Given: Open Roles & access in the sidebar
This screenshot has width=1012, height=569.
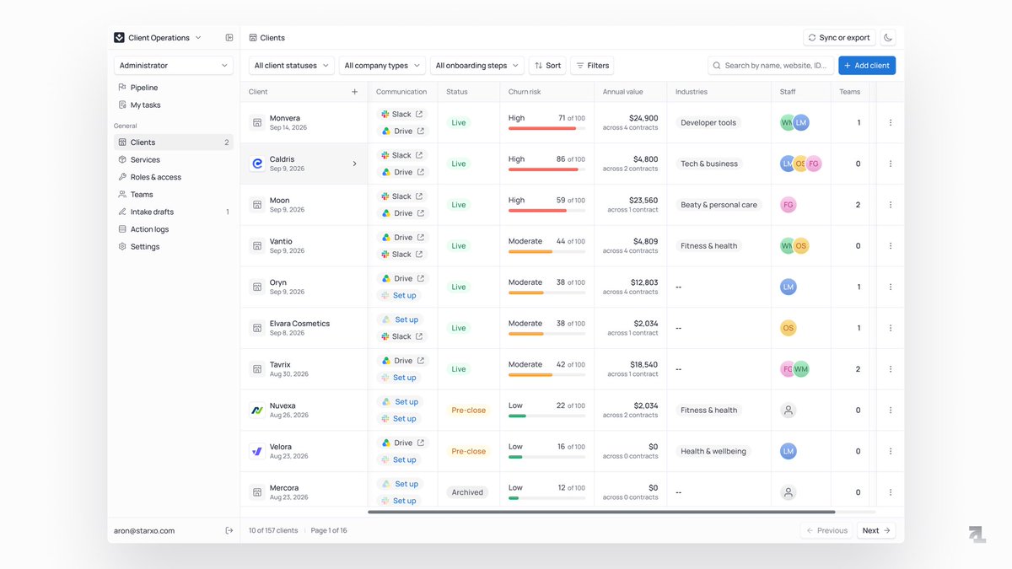Looking at the screenshot, I should coord(174,177).
